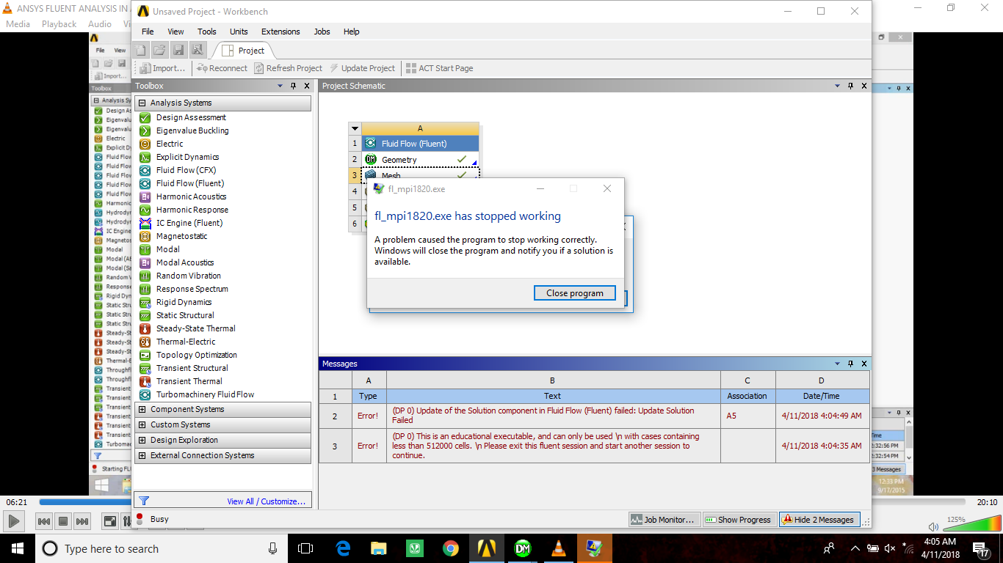Click VLC play button
1003x563 pixels.
pyautogui.click(x=13, y=521)
